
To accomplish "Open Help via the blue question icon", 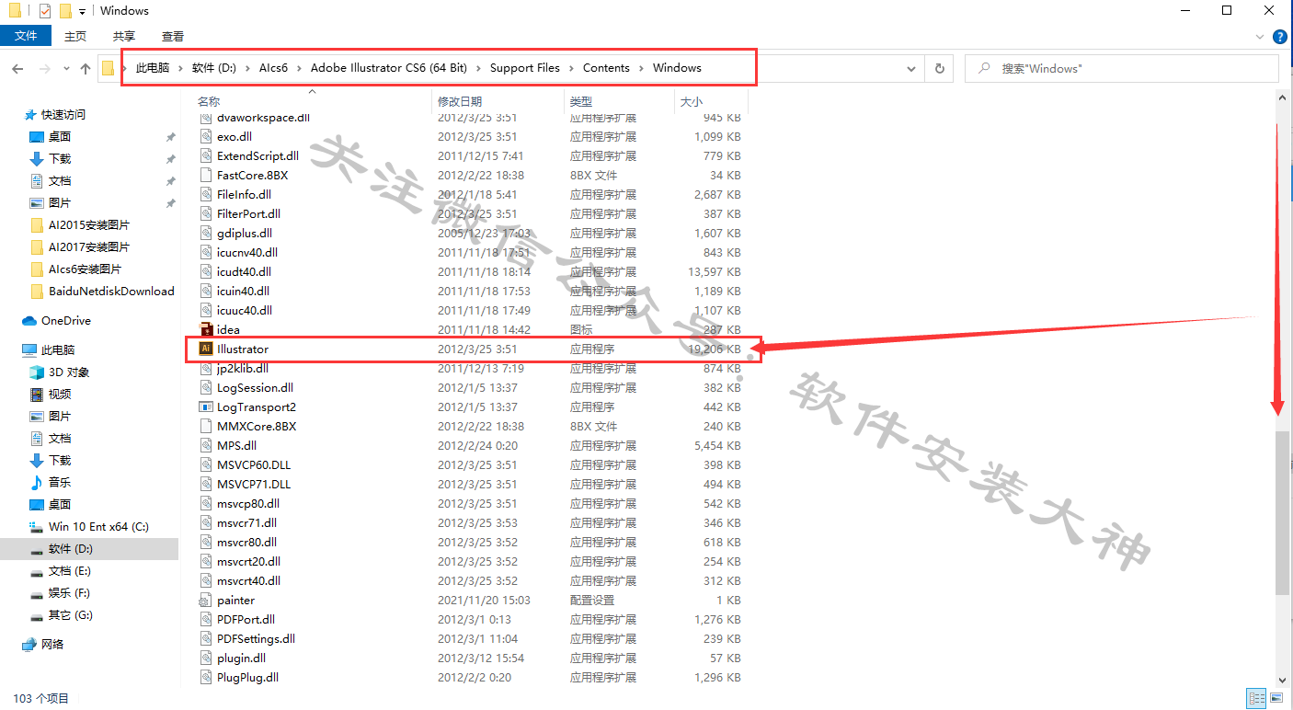I will point(1279,36).
